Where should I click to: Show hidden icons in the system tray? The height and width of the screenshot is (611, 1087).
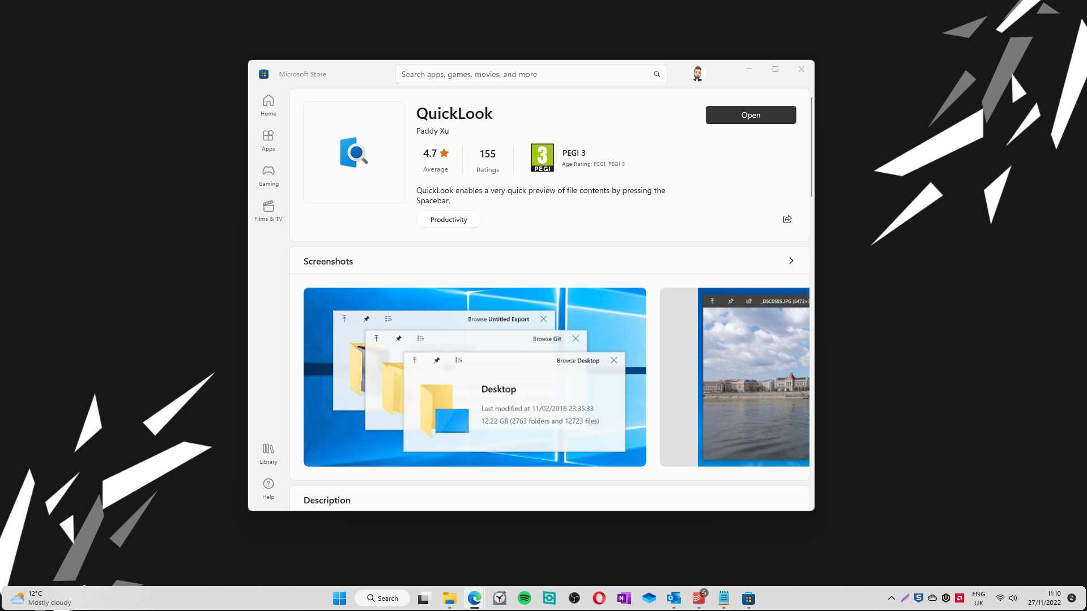click(891, 597)
